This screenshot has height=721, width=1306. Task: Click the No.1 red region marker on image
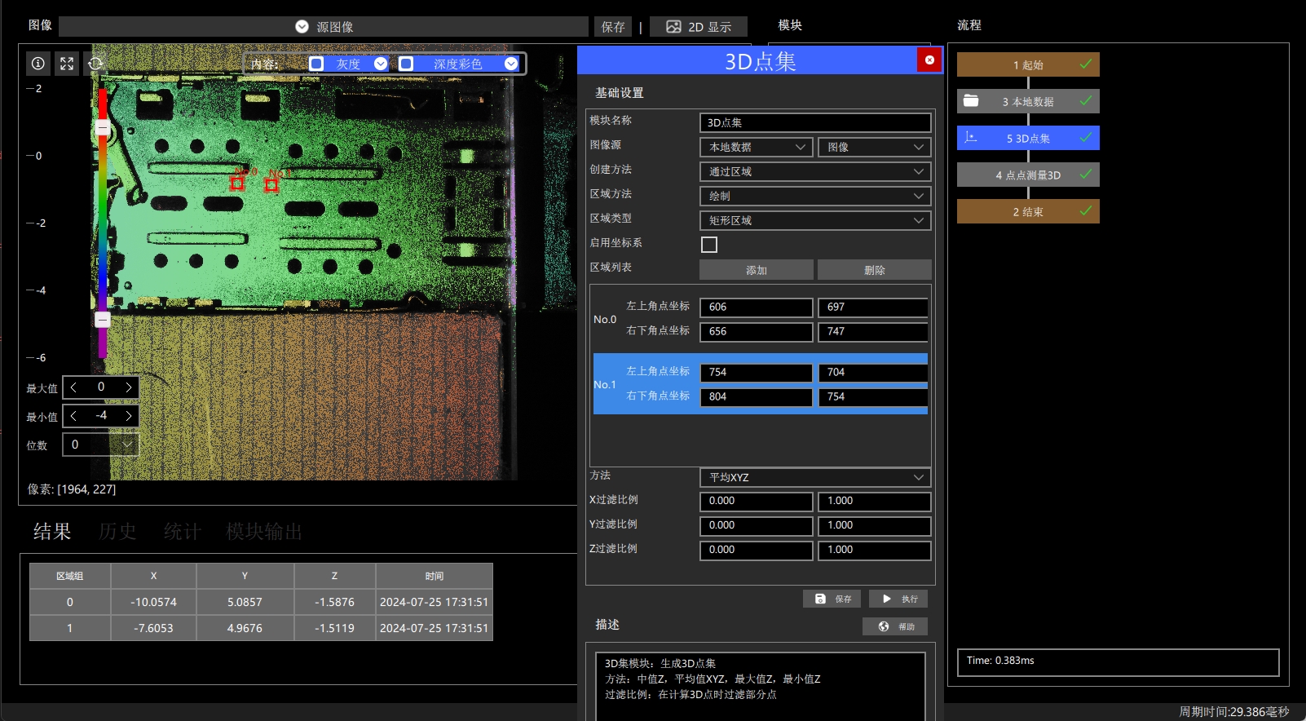click(x=271, y=185)
